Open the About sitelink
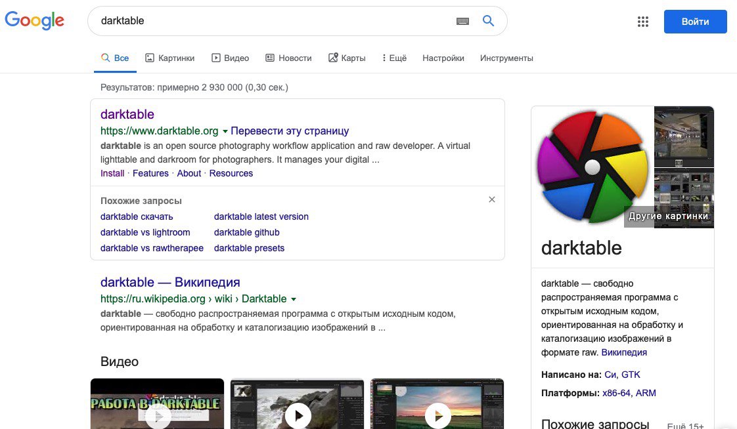 (189, 173)
